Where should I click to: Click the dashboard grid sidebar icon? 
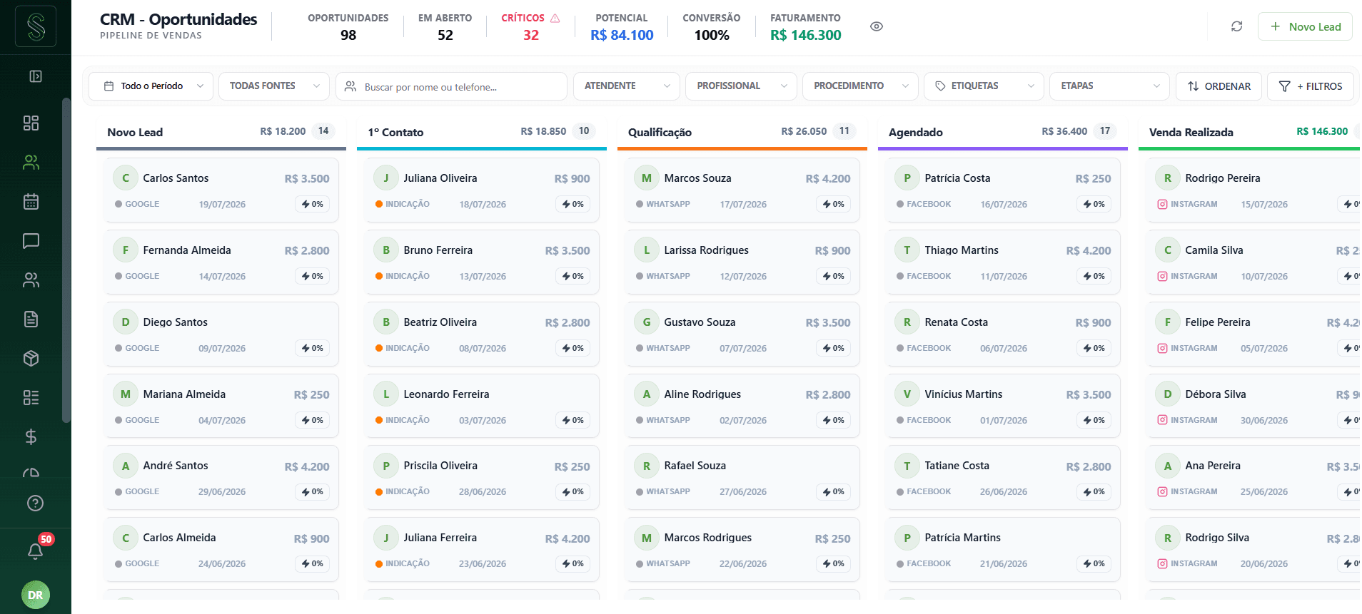31,123
